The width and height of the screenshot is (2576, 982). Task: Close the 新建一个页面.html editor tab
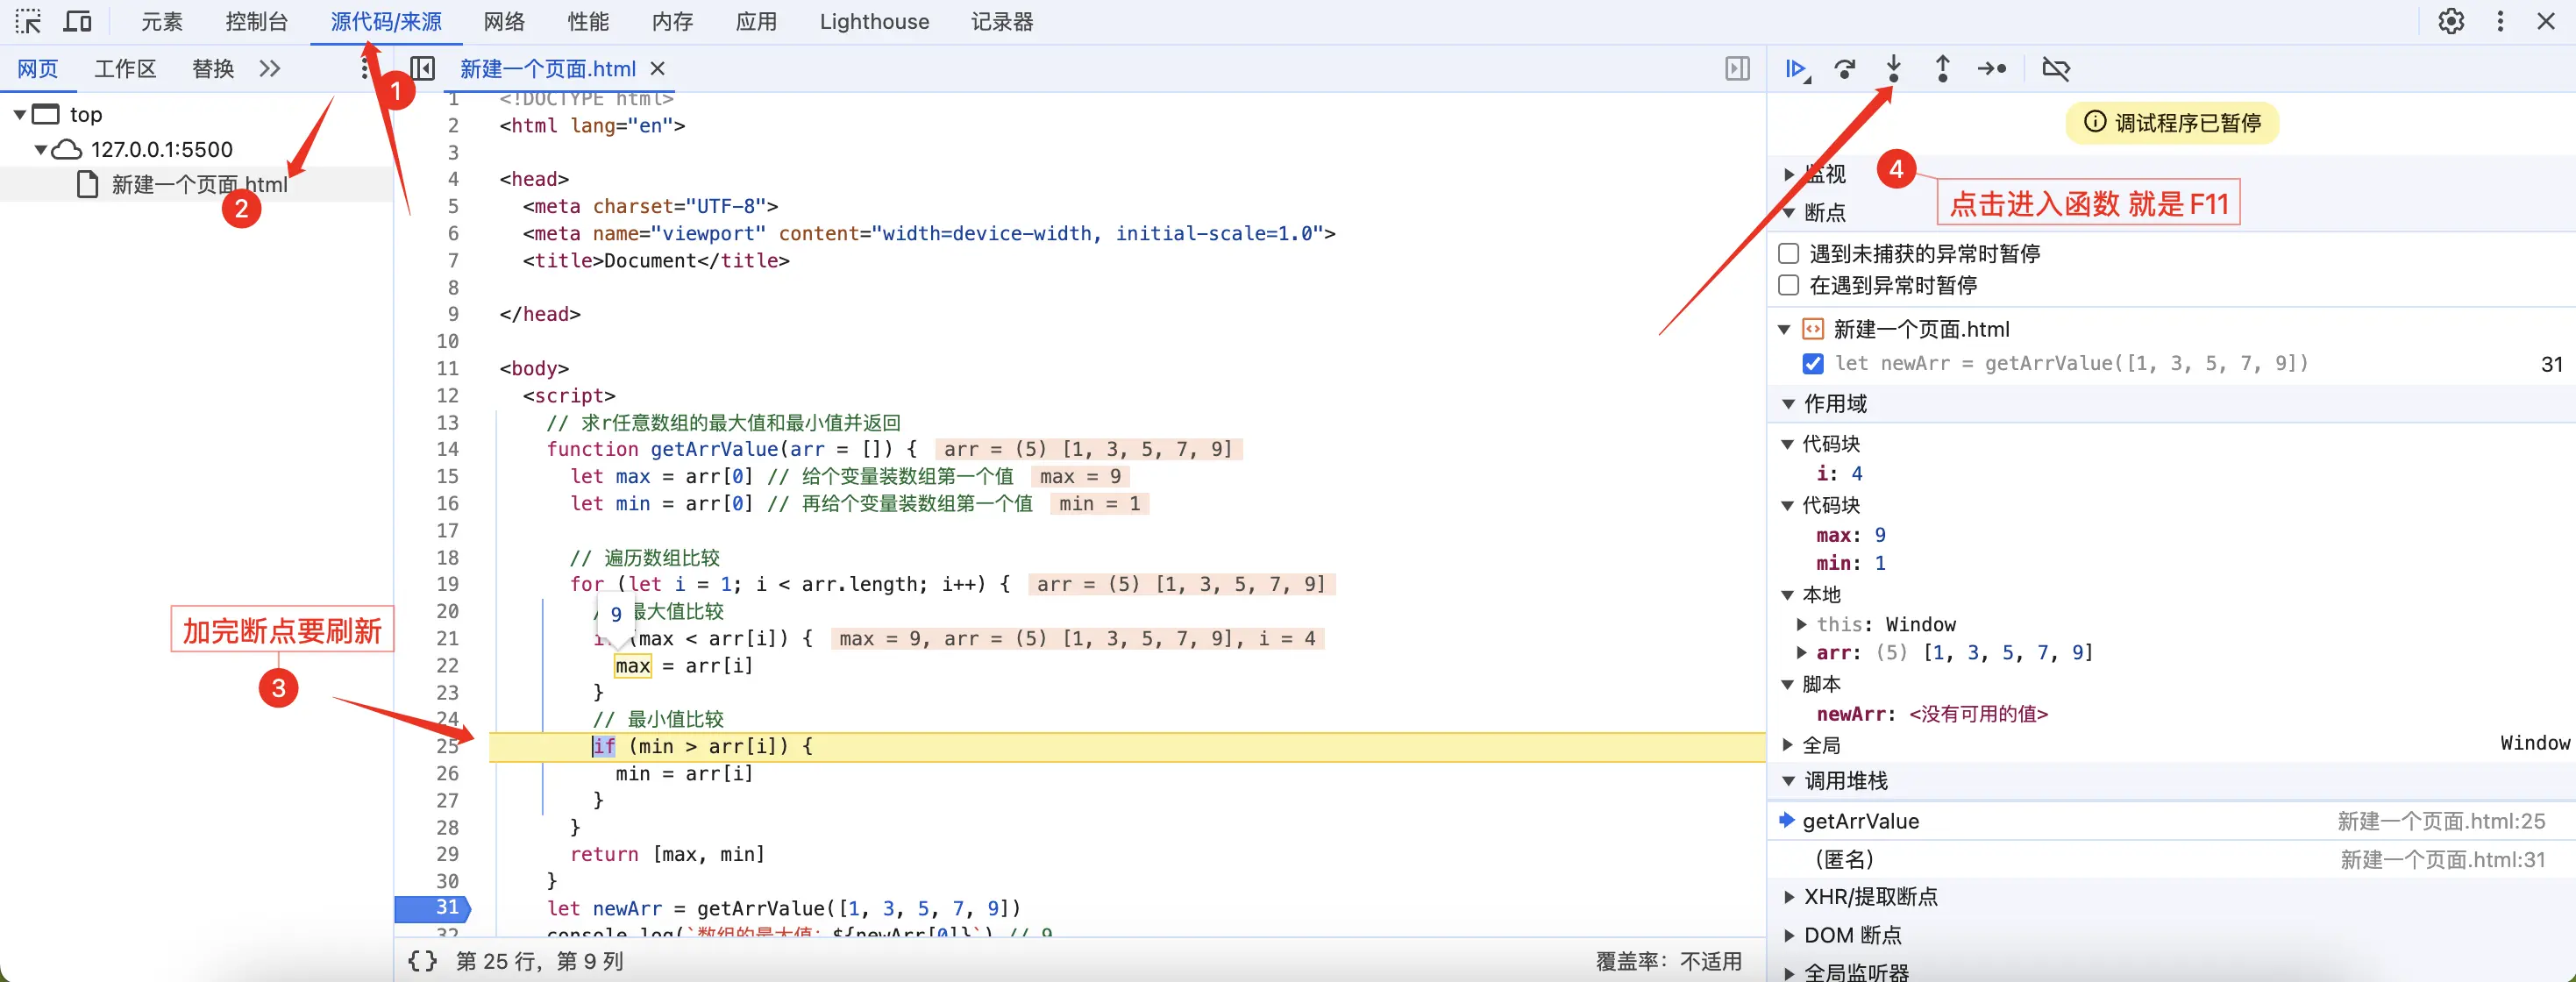click(x=657, y=68)
